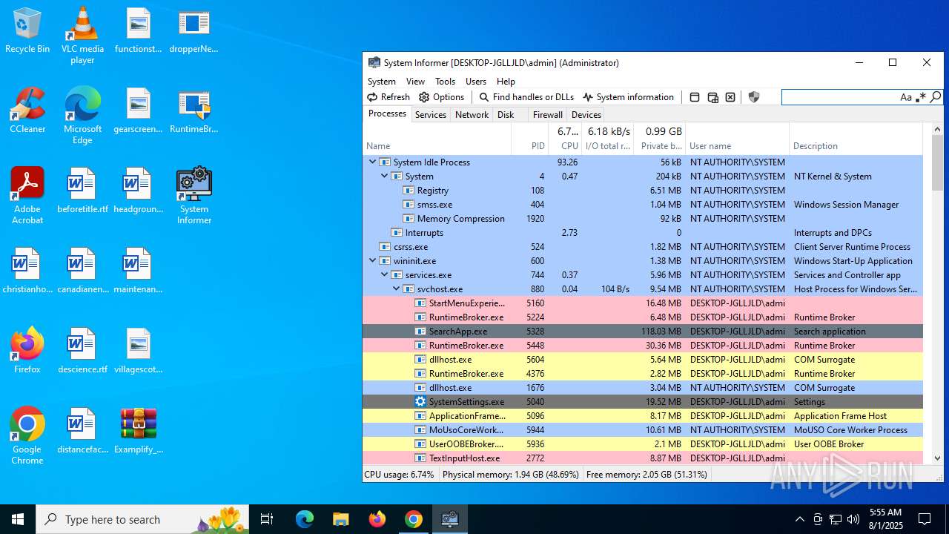Click the find window toolbar icon
This screenshot has width=949, height=534.
click(x=695, y=97)
